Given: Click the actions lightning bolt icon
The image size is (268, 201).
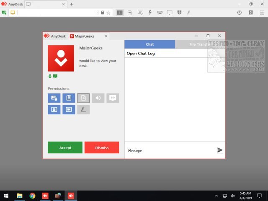Looking at the screenshot, I should pos(150,13).
